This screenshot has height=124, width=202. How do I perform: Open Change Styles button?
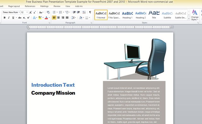pyautogui.click(x=195, y=15)
